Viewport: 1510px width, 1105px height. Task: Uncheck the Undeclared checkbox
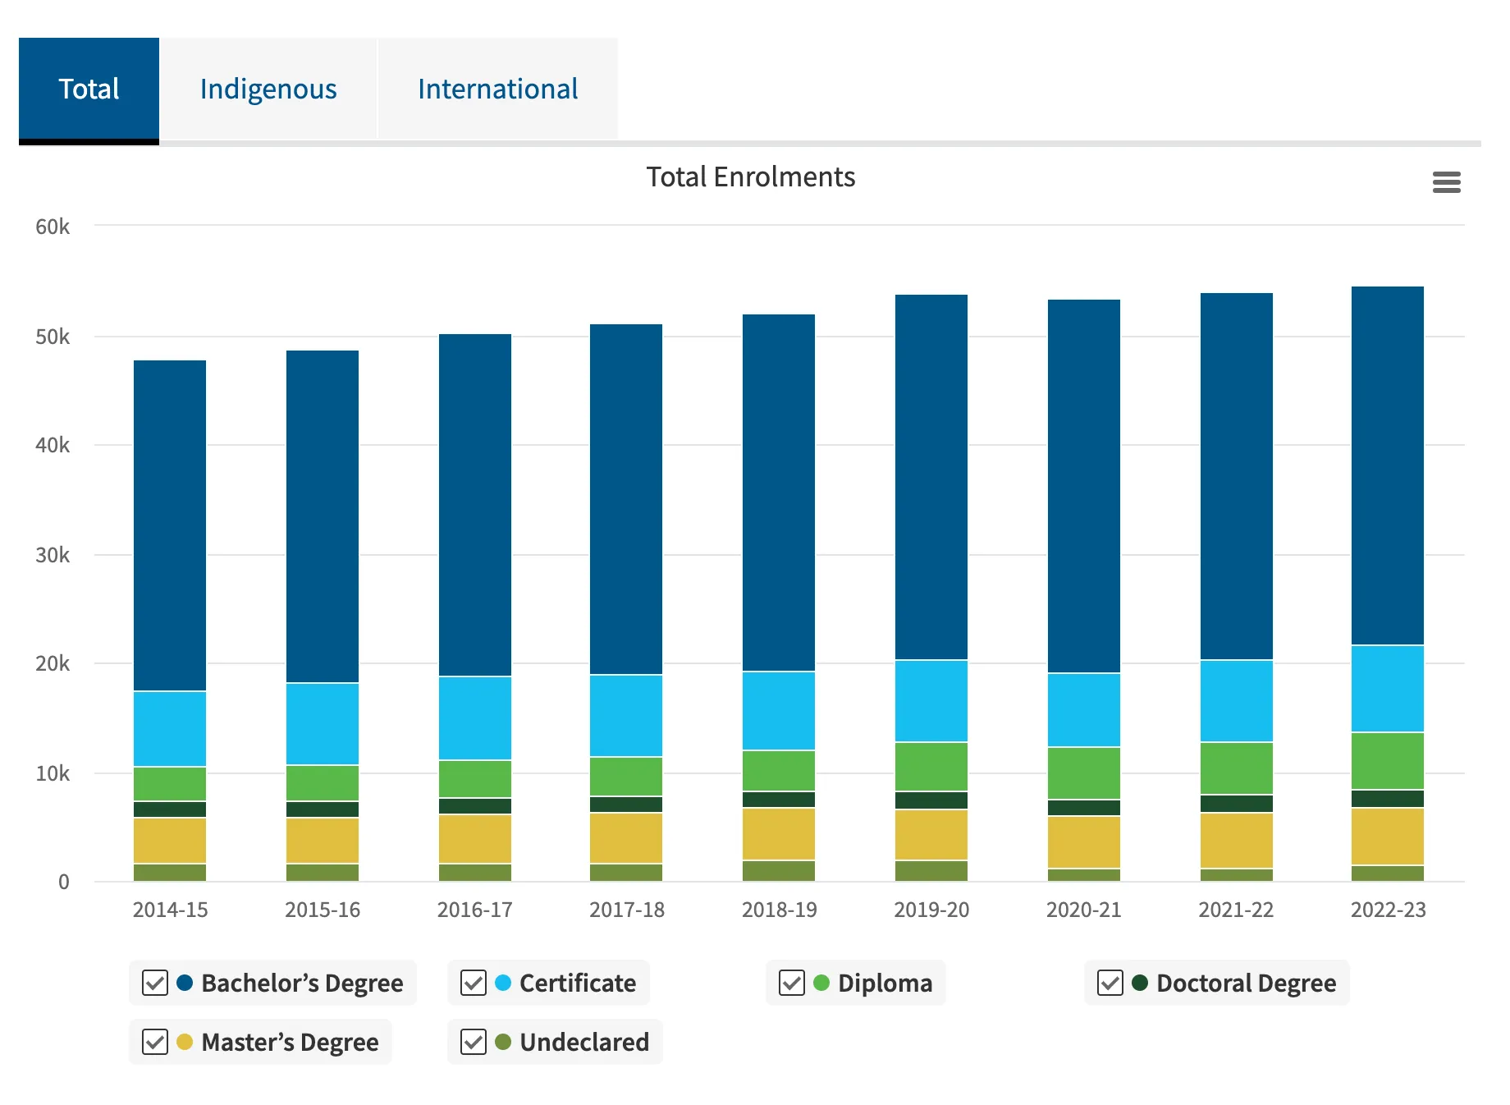click(x=473, y=1042)
